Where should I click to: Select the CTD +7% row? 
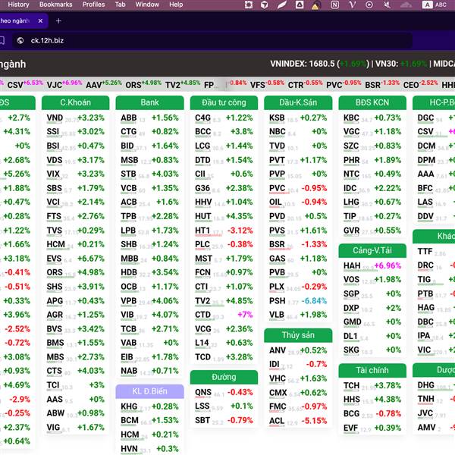[x=224, y=315]
